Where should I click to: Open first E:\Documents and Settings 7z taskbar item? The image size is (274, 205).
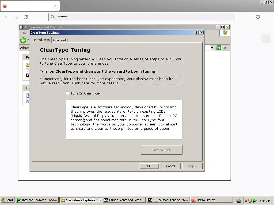click(x=124, y=200)
